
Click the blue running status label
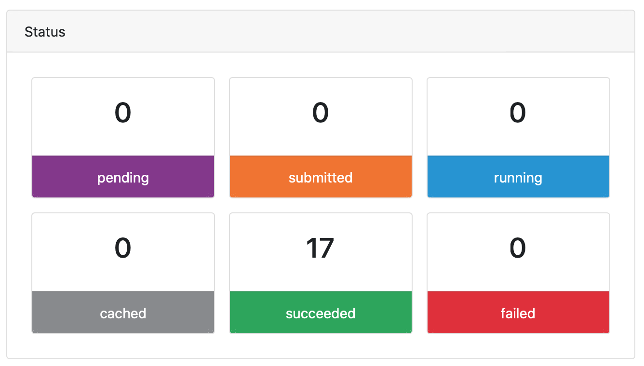click(x=518, y=177)
